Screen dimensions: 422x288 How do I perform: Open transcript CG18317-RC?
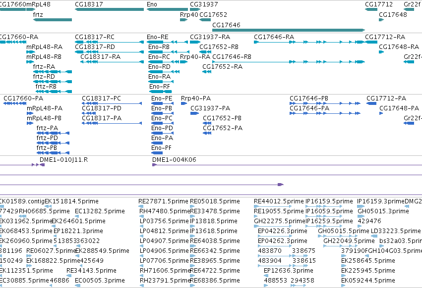(95, 37)
